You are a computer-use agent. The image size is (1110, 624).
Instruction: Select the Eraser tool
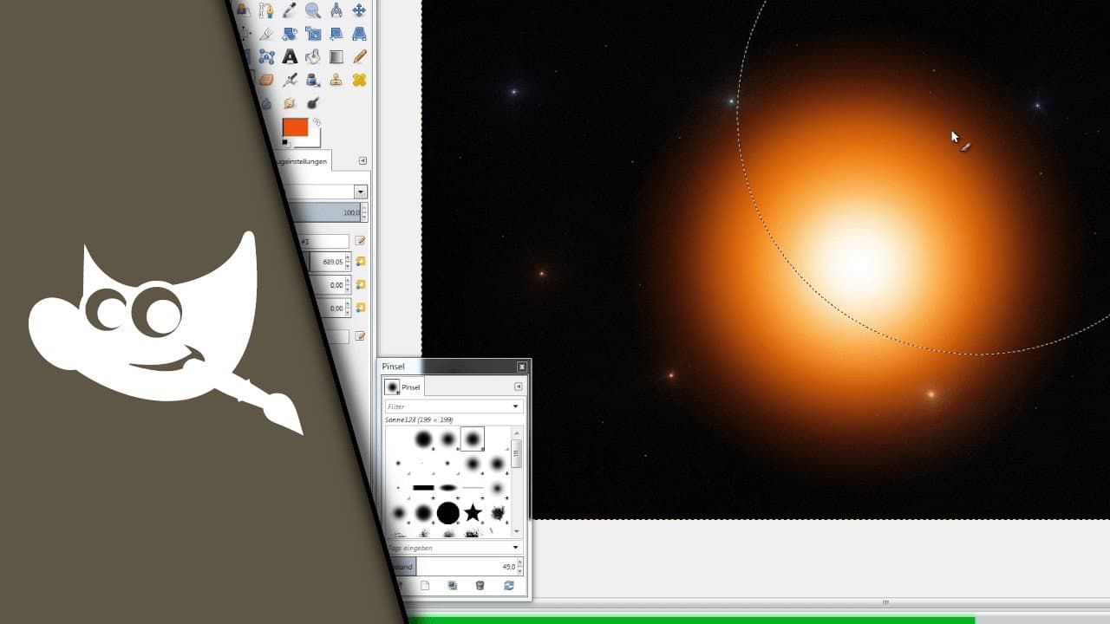(266, 80)
